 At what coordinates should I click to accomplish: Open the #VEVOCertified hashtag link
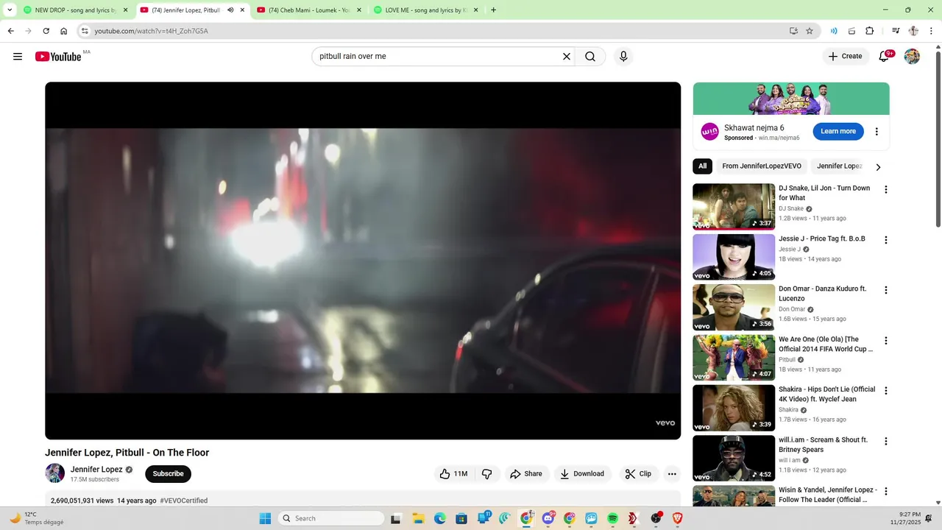[x=184, y=501]
